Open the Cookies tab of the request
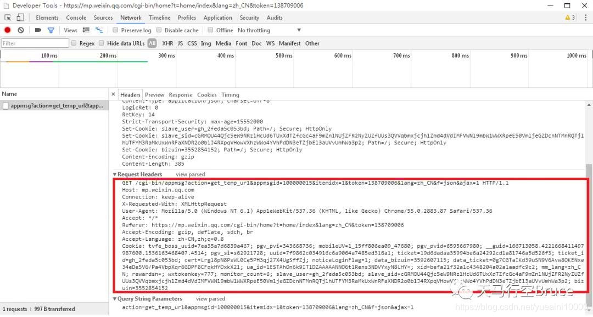The image size is (593, 317). [207, 94]
